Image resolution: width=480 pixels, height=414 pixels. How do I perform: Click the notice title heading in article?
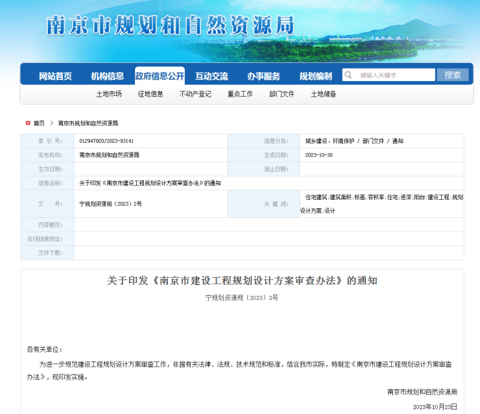tap(242, 281)
